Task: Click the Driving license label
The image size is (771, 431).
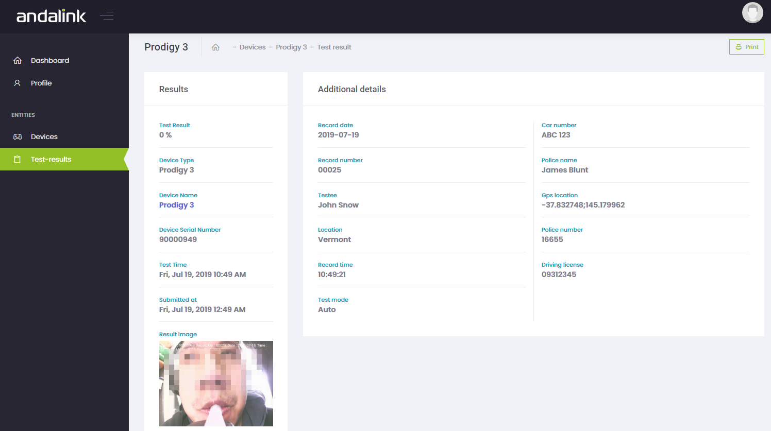Action: pos(562,265)
